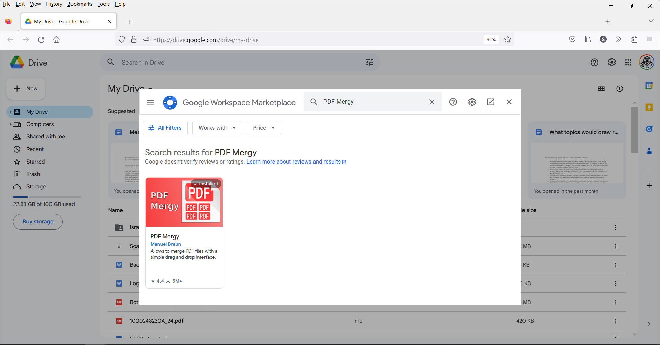Open Google Keep side panel
The image size is (660, 345).
point(649,108)
